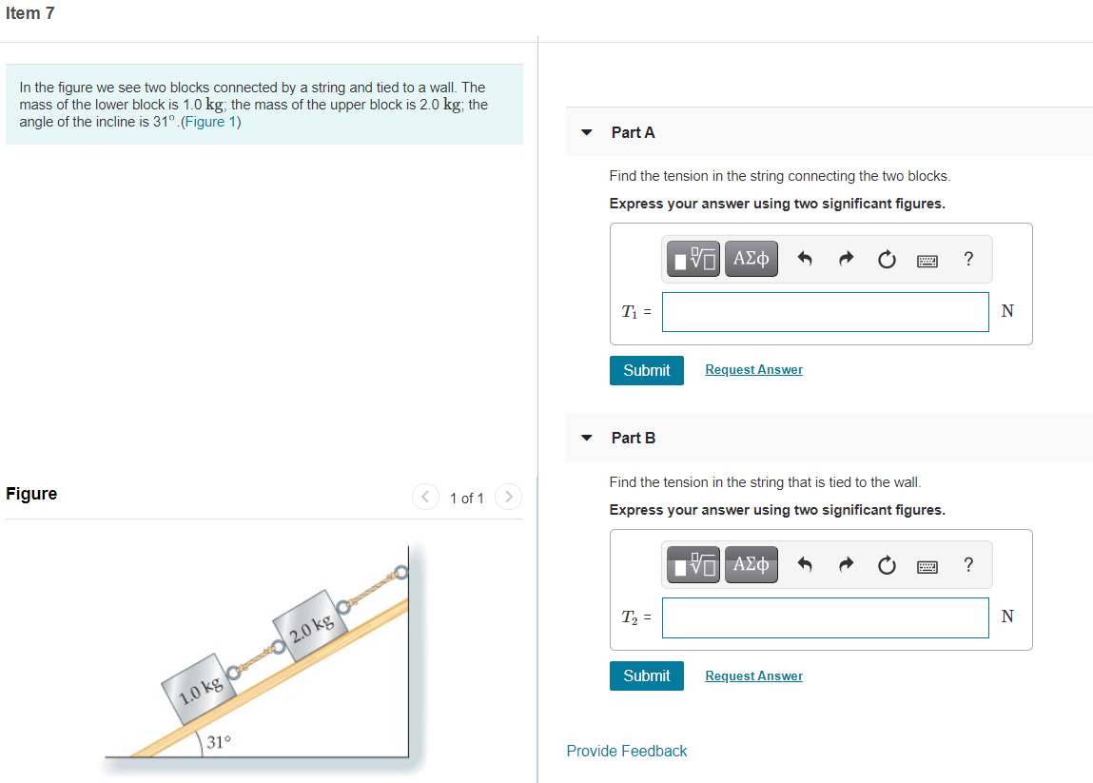Screen dimensions: 1093x783
Task: Submit the answer for Part A
Action: click(x=646, y=370)
